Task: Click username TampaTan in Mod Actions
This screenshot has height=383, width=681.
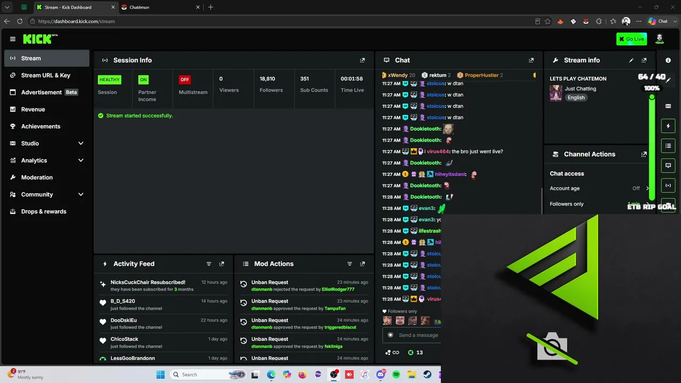Action: (x=335, y=309)
